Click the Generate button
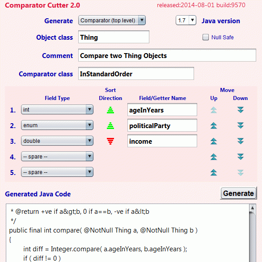 238,193
